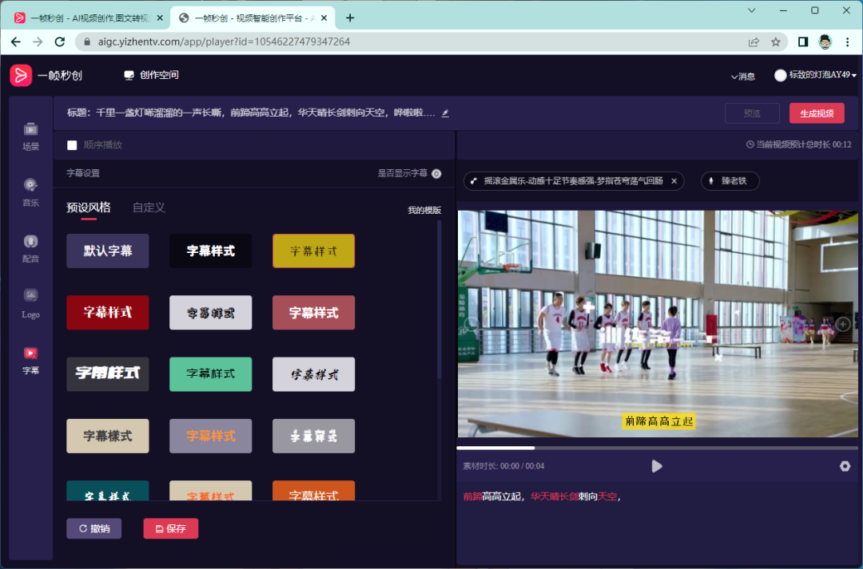Viewport: 863px width, 569px height.
Task: Open video settings gear below the preview
Action: pyautogui.click(x=845, y=466)
